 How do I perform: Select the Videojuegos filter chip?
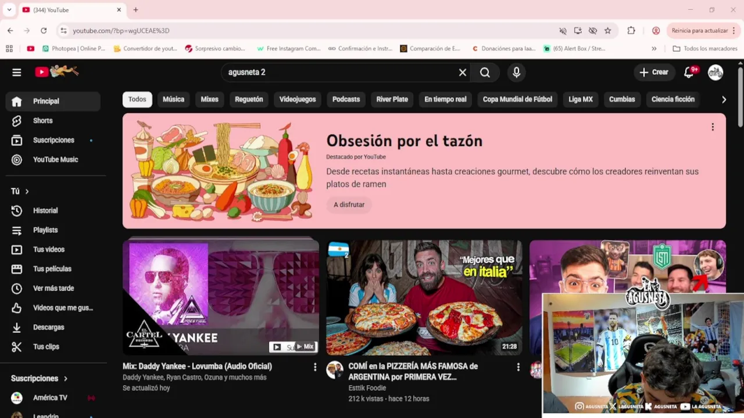click(298, 100)
